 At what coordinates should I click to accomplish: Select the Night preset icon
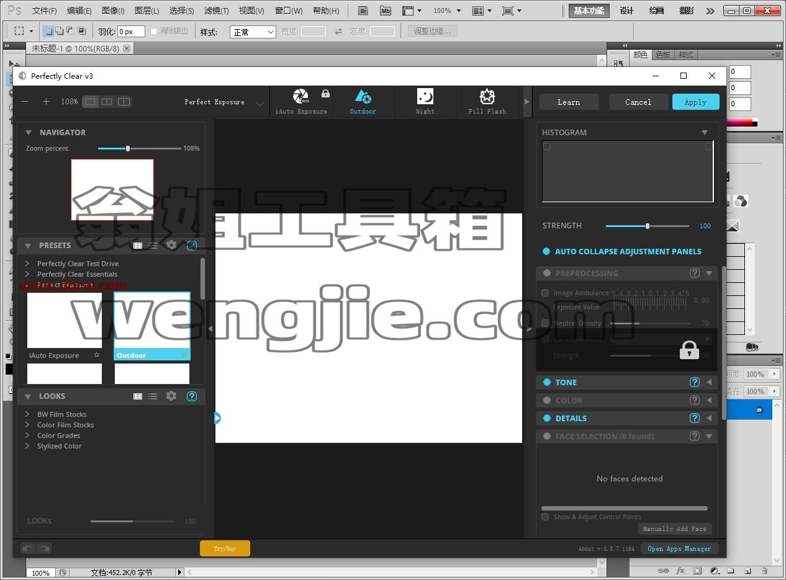425,96
